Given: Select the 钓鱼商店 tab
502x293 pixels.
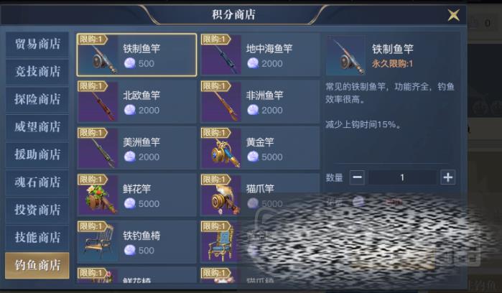Looking at the screenshot, I should pyautogui.click(x=37, y=266).
